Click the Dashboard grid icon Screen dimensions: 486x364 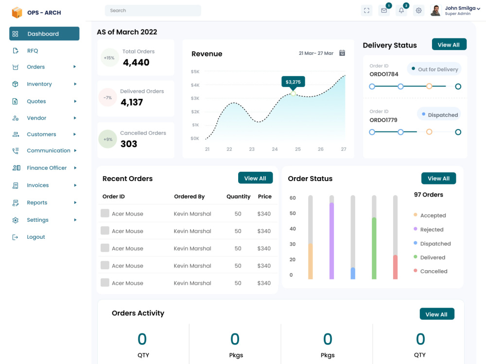15,34
